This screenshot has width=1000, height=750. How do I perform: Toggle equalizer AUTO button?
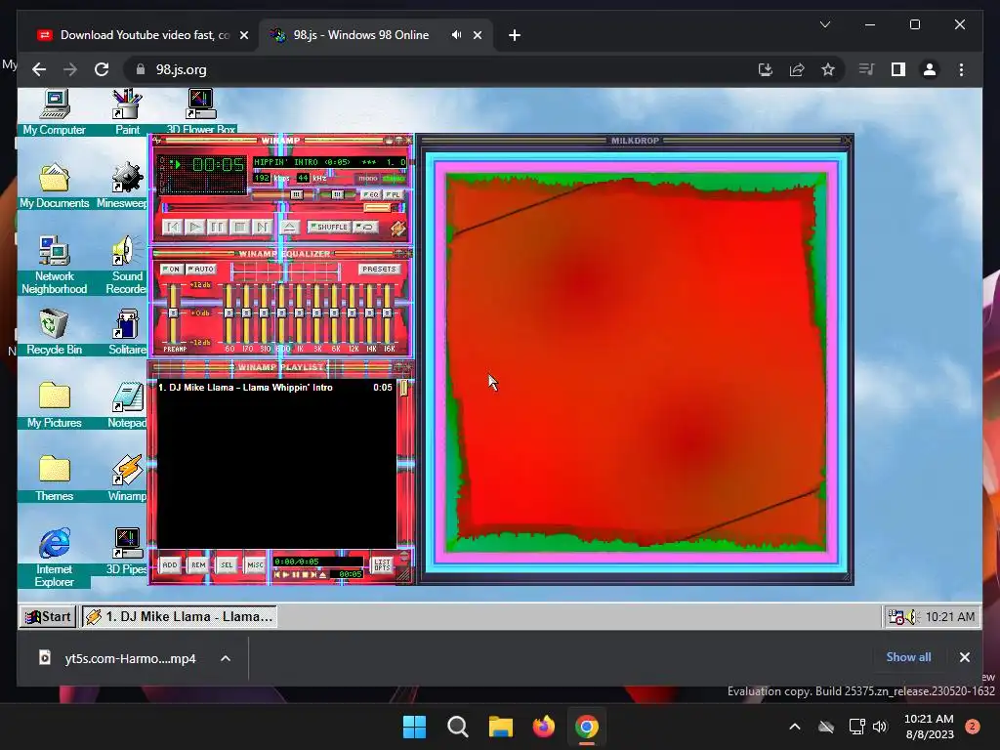[201, 270]
